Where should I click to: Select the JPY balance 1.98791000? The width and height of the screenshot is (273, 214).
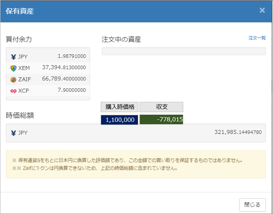coord(72,56)
